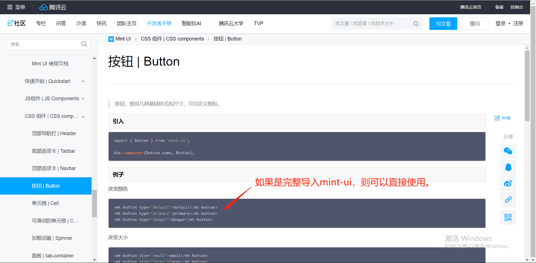
Task: Open 专栏 in the navigation bar
Action: [41, 23]
